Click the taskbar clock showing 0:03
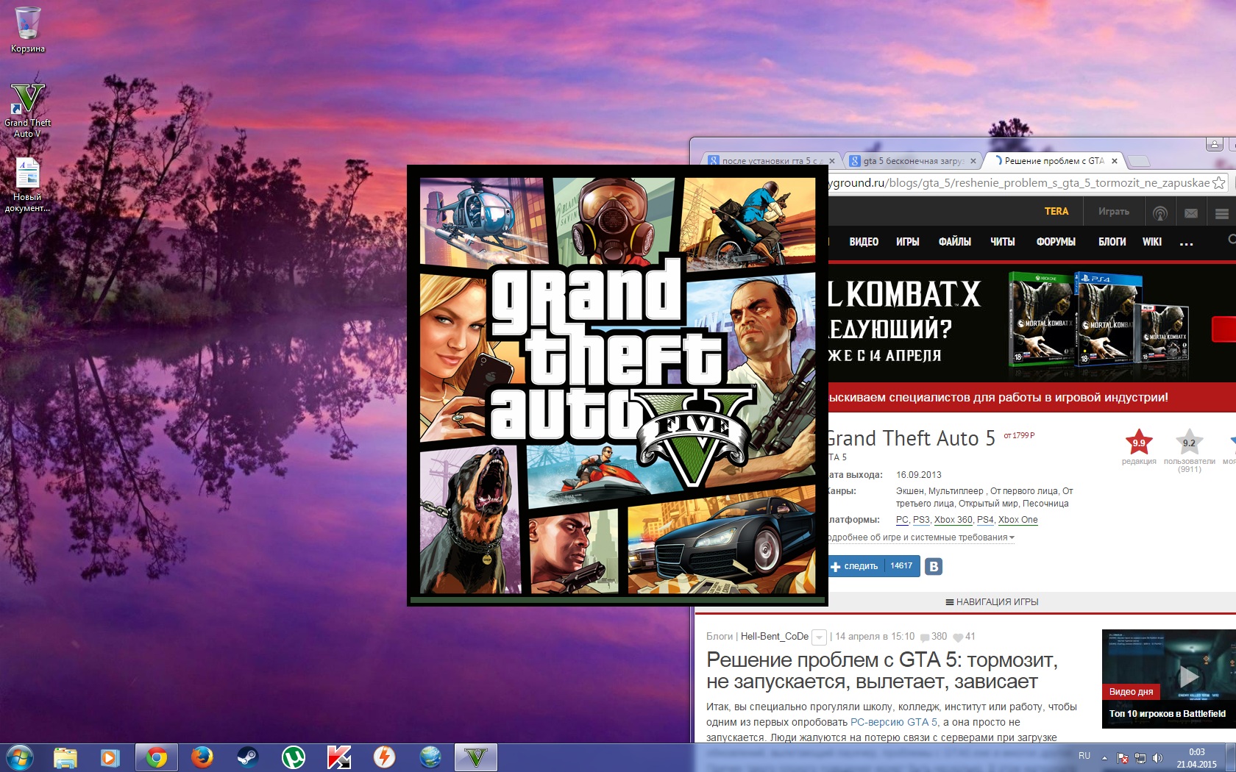 [1197, 758]
